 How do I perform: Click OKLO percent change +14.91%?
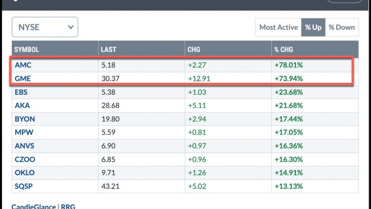(x=288, y=172)
